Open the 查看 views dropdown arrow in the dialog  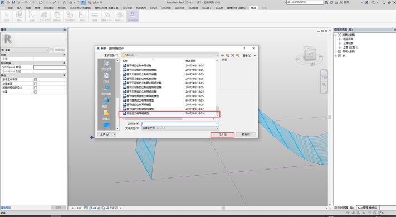[x=255, y=55]
